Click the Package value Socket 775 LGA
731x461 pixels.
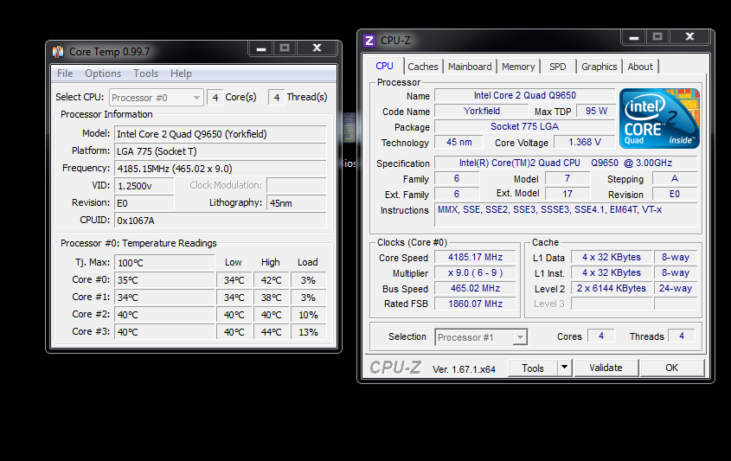click(x=525, y=127)
